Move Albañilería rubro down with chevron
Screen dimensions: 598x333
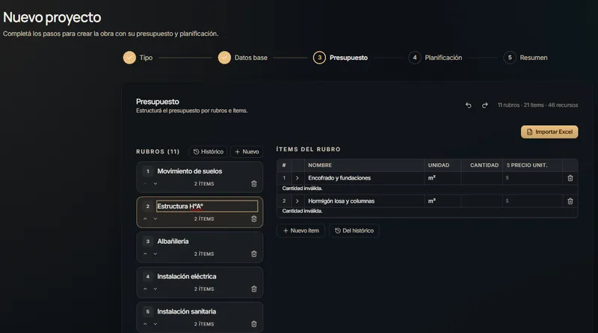point(155,254)
